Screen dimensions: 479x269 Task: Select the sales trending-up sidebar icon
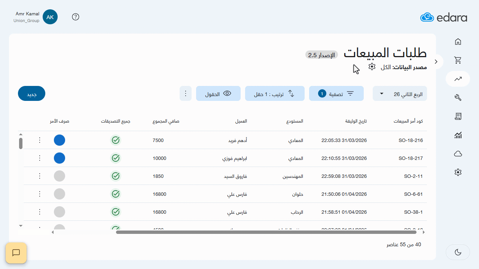pos(458,79)
